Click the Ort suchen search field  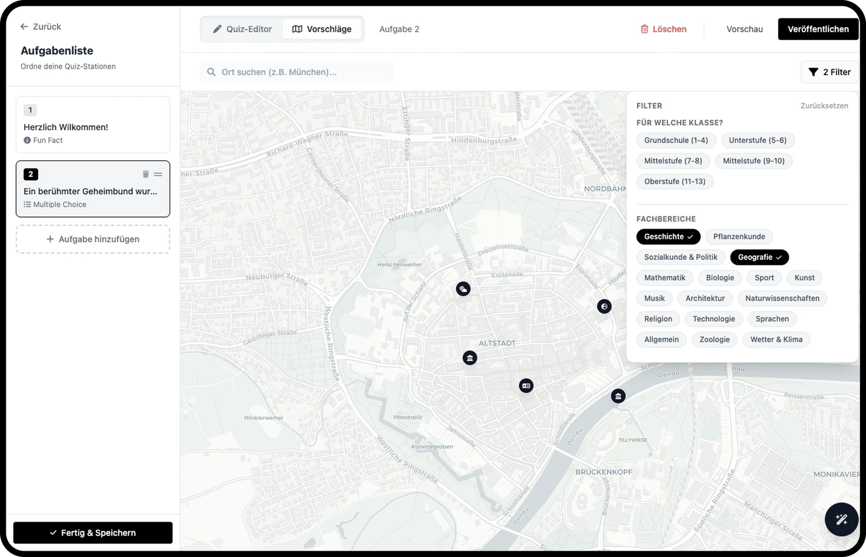[x=297, y=72]
